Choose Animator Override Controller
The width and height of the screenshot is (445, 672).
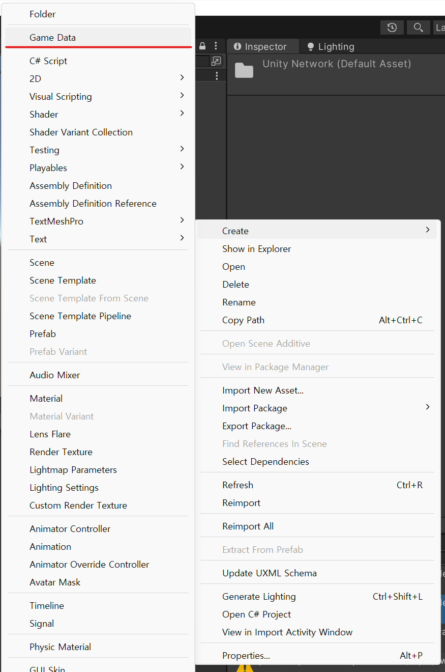[98, 565]
